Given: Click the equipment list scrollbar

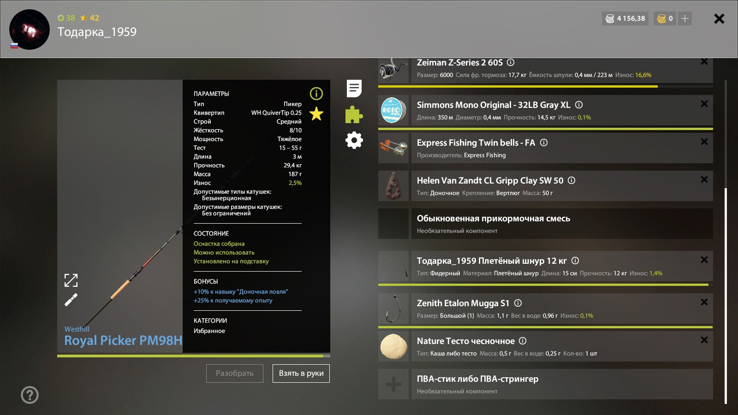Looking at the screenshot, I should point(726,295).
